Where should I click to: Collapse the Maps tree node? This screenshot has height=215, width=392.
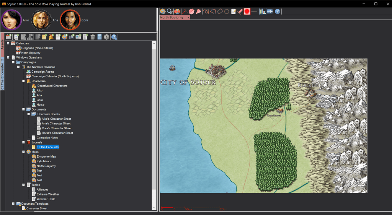[23, 152]
